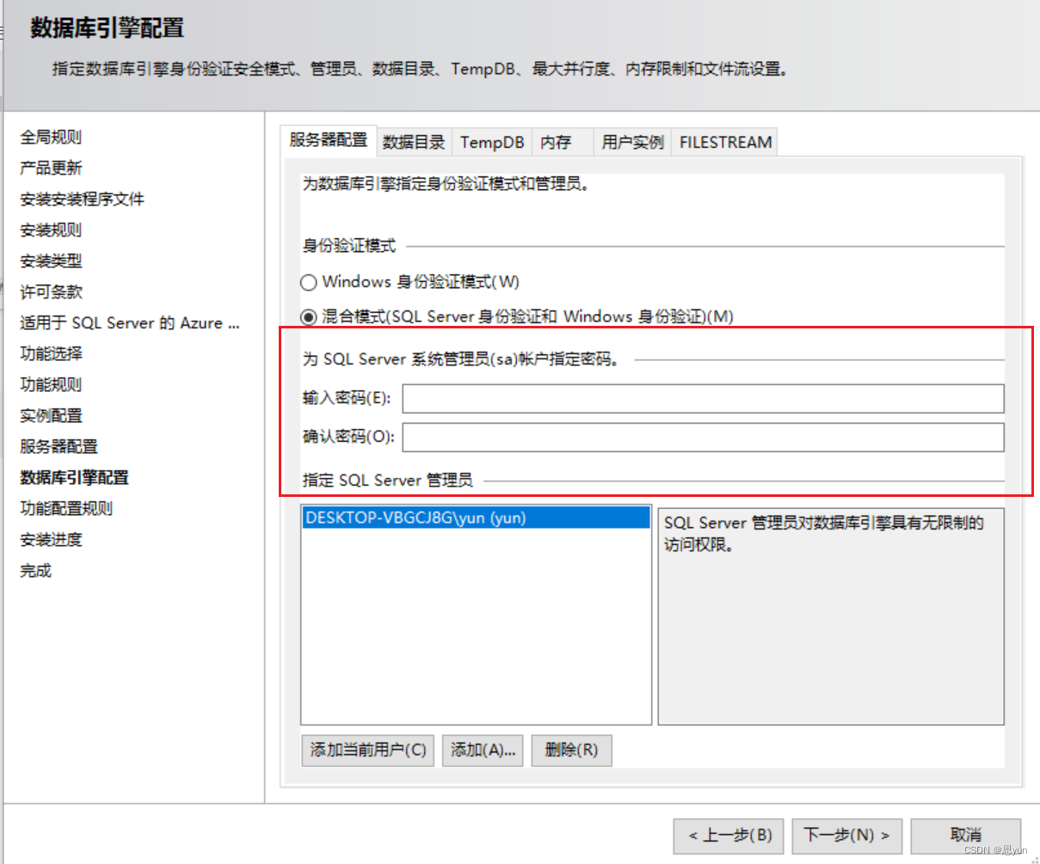1040x864 pixels.
Task: Click the 确认密码 input field
Action: click(703, 437)
